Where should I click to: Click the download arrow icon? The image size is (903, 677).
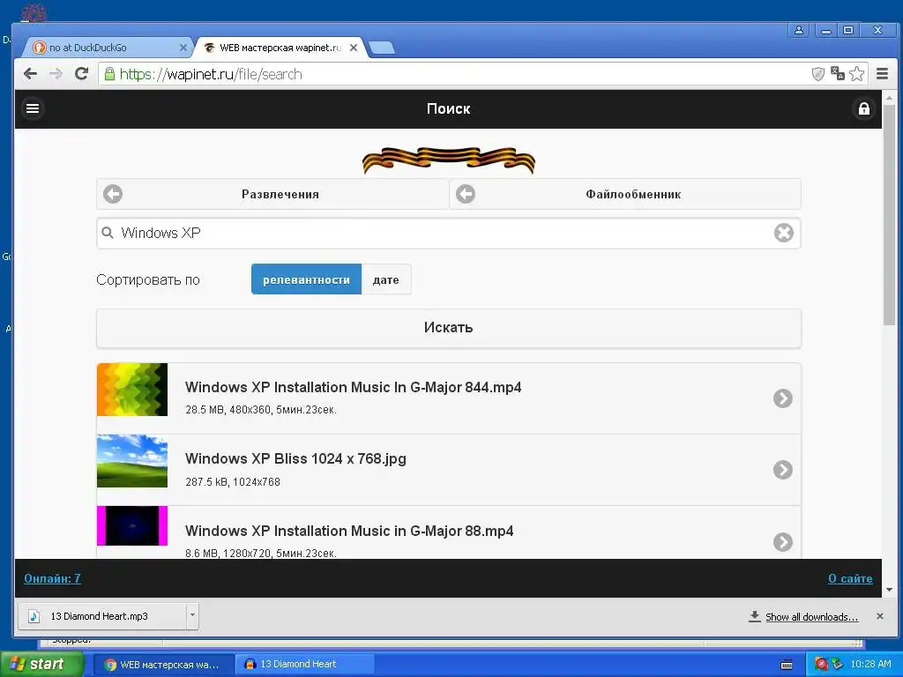[x=754, y=616]
